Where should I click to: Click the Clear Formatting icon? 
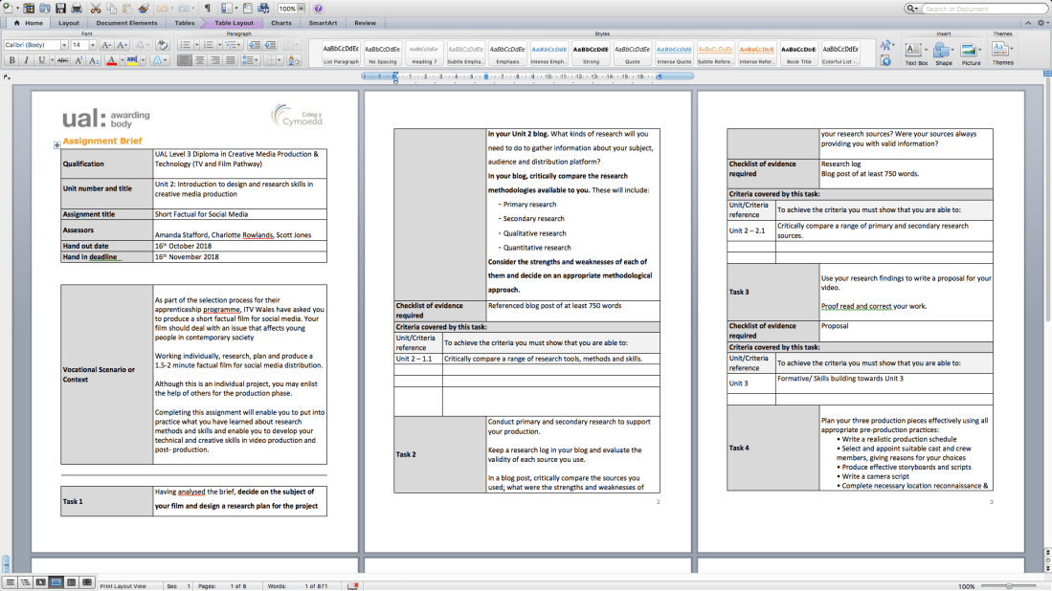[x=161, y=45]
